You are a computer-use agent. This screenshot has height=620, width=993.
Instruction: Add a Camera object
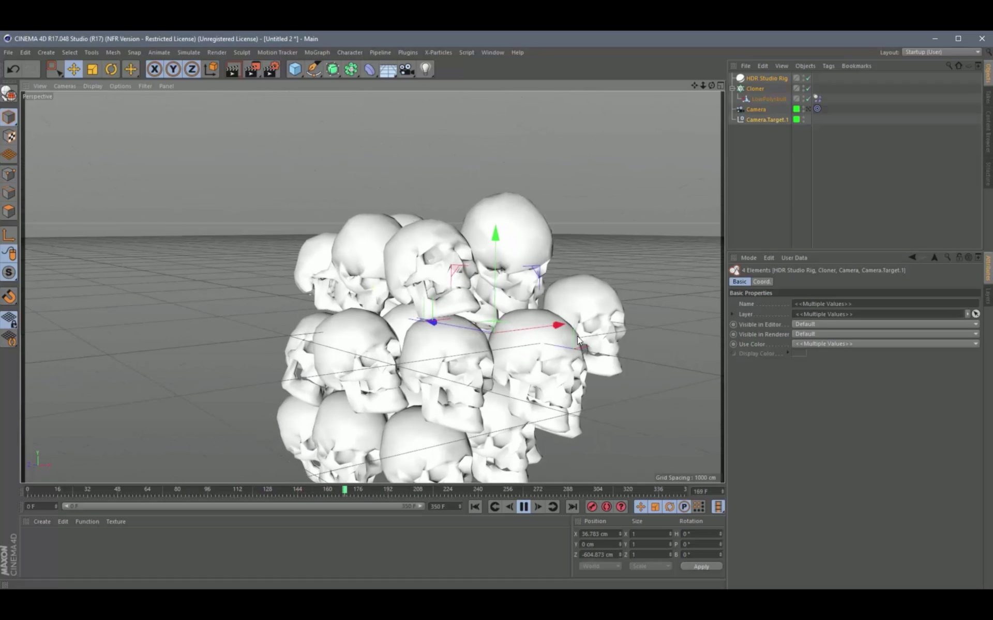point(407,69)
